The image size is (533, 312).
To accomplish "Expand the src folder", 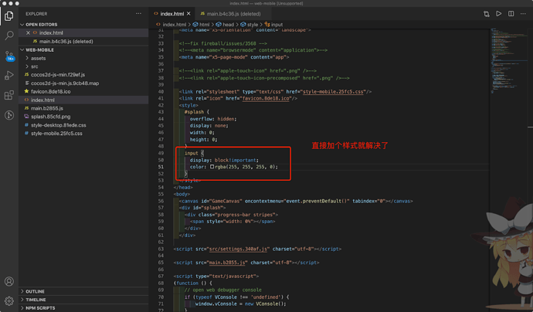I will point(34,66).
